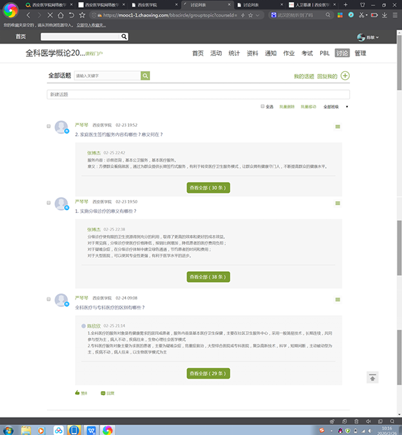402x435 pixels.
Task: Open the hamburger menu on the first post
Action: [x=337, y=126]
